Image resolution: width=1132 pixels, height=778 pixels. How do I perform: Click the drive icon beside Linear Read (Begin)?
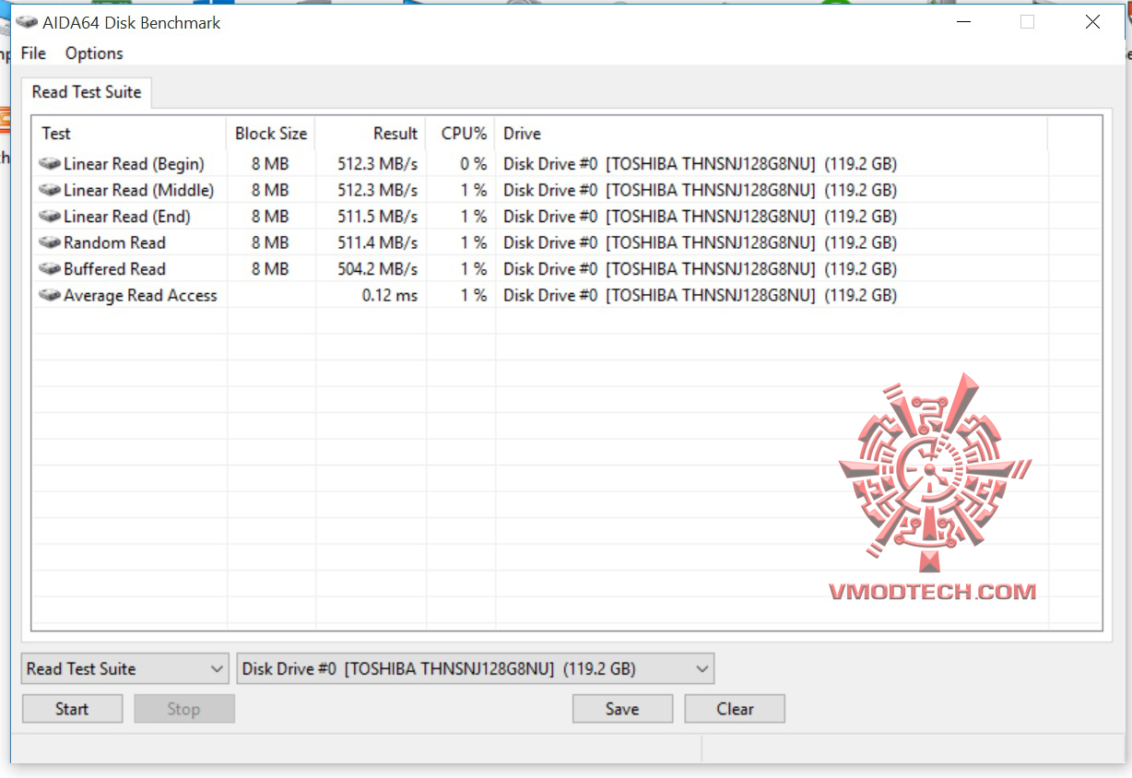click(x=50, y=164)
